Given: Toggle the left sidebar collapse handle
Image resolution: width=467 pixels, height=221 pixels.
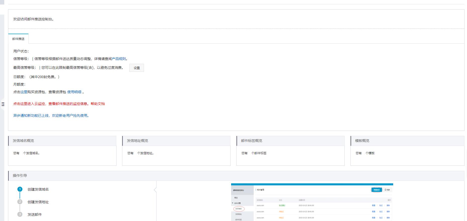Looking at the screenshot, I should [x=3, y=104].
